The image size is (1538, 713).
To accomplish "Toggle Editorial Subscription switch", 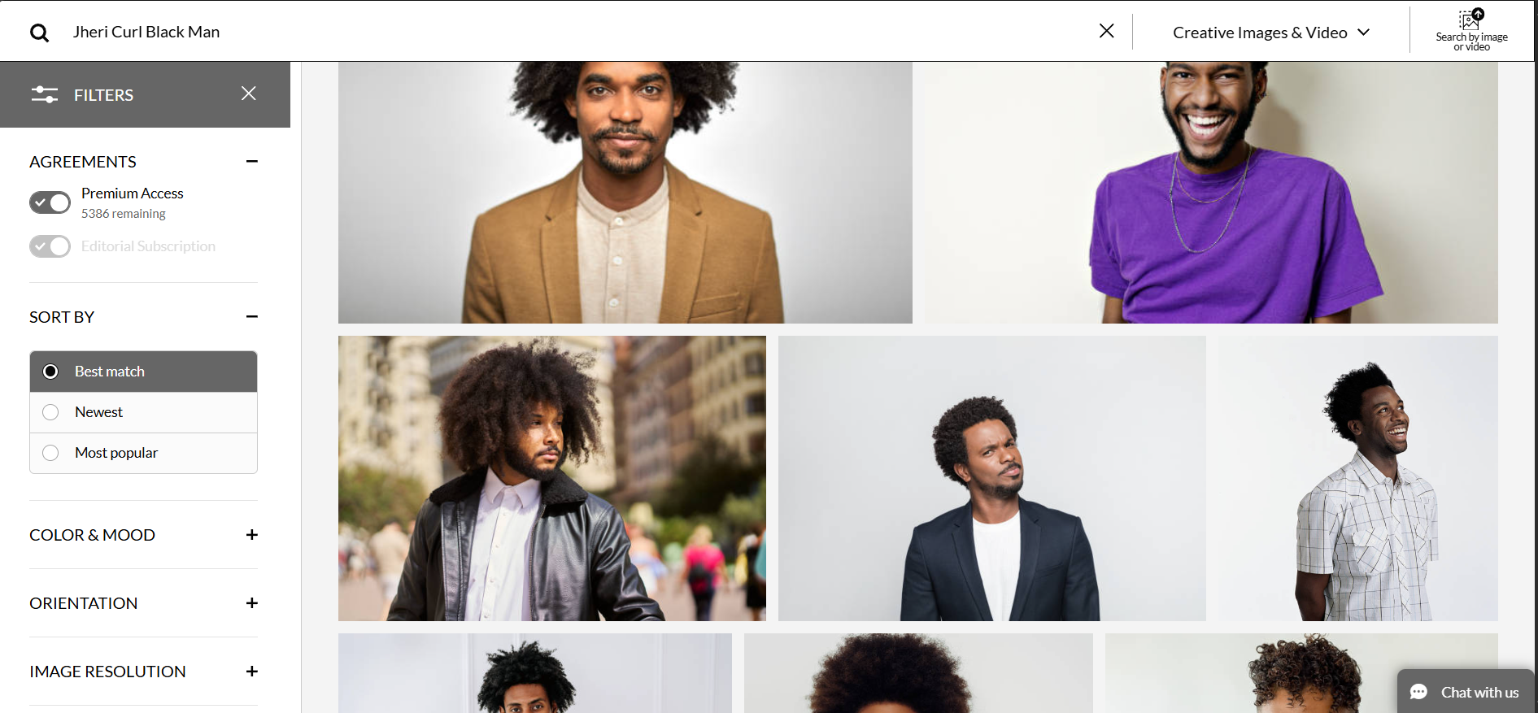I will point(50,246).
